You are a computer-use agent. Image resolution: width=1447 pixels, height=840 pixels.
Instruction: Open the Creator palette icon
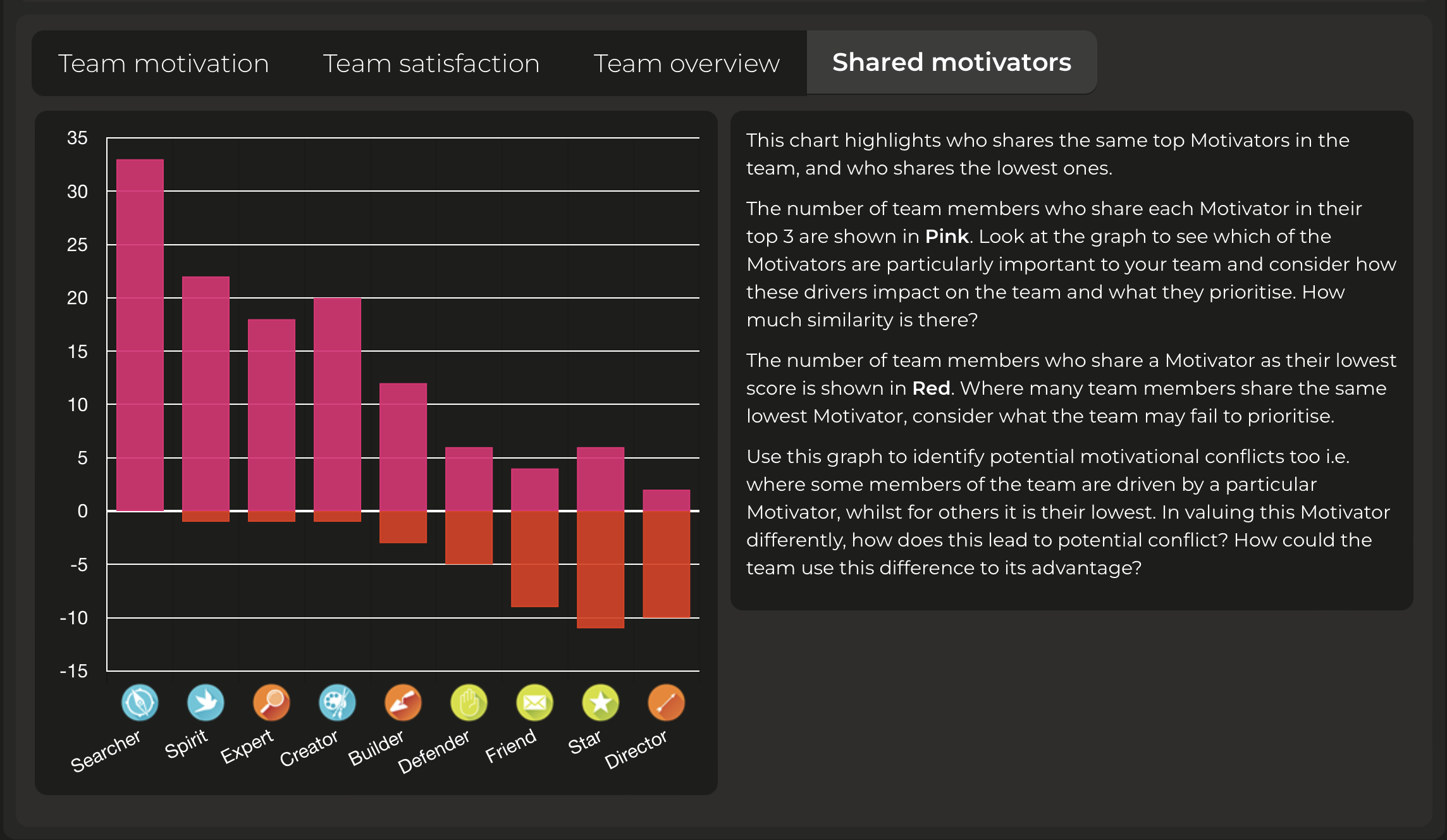[x=336, y=703]
